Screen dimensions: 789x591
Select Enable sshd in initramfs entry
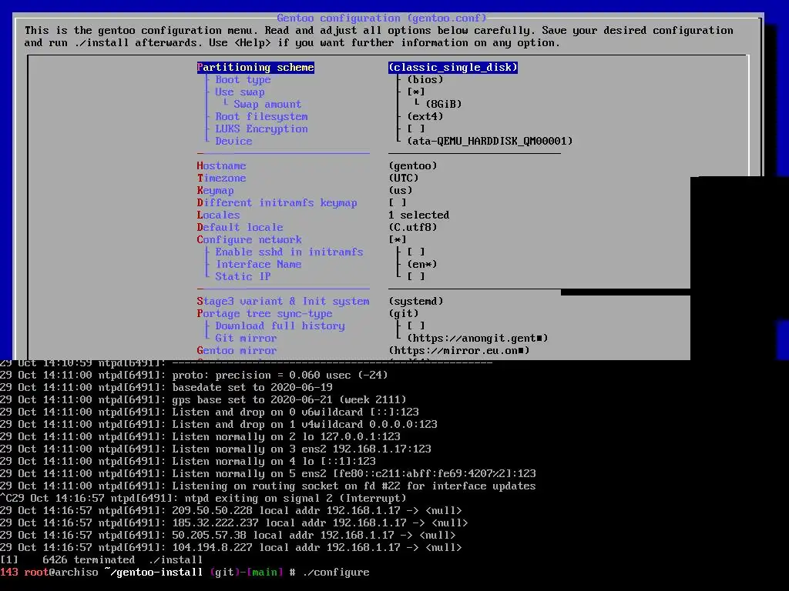pos(290,252)
